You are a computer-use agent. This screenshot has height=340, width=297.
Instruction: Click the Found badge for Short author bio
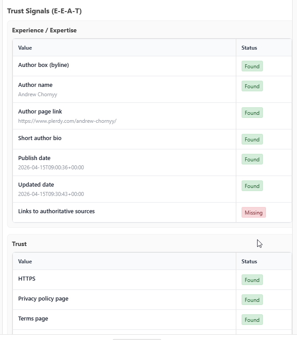click(x=252, y=140)
